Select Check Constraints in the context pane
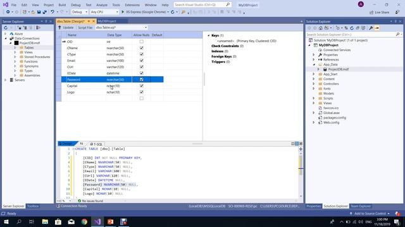Viewport: 405px width, 227px height. click(x=225, y=46)
